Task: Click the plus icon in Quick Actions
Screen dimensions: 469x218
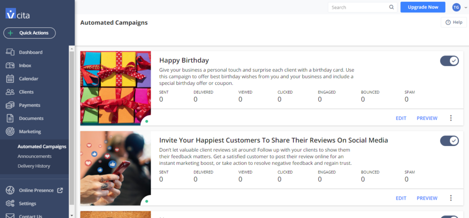Action: [11, 33]
